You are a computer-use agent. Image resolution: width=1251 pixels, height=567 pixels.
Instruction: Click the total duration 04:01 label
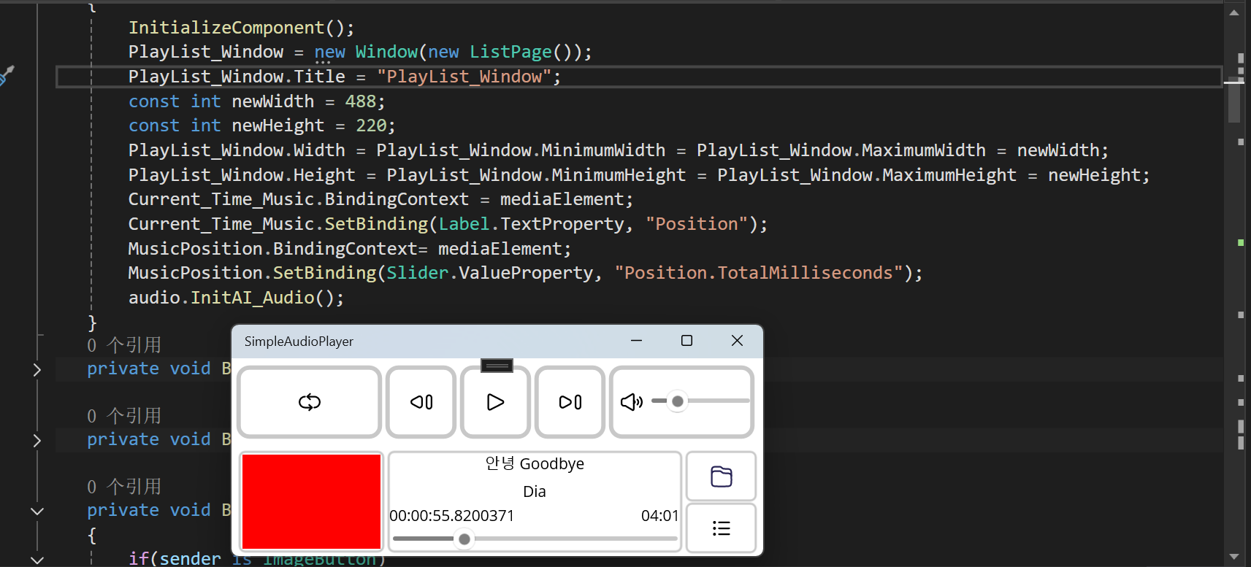pos(660,516)
